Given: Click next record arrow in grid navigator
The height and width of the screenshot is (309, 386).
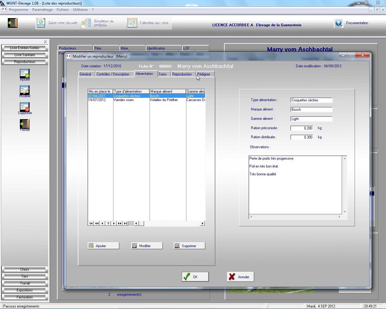Looking at the screenshot, I should pos(114,224).
